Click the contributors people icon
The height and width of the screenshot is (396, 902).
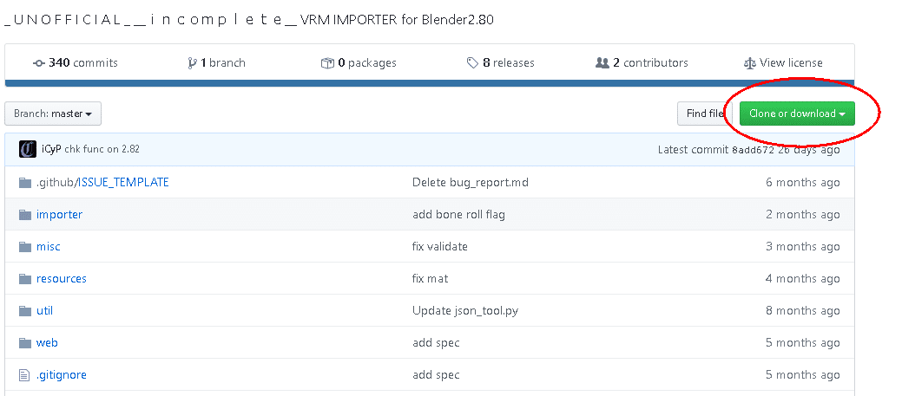(x=602, y=63)
